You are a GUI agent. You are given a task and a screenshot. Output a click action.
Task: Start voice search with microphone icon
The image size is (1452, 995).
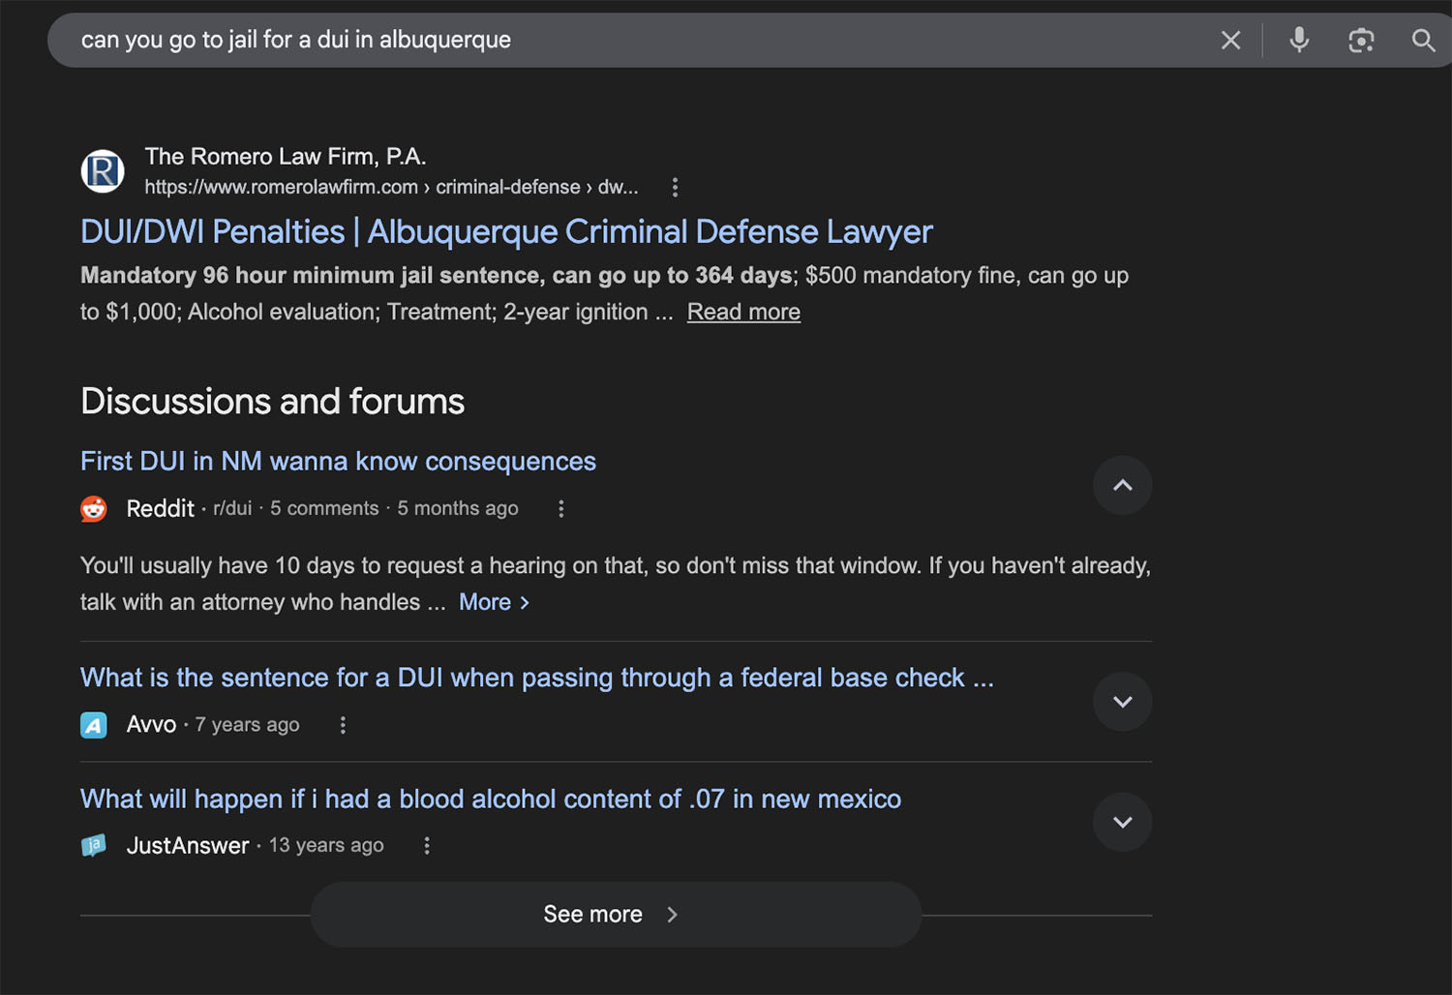point(1299,40)
